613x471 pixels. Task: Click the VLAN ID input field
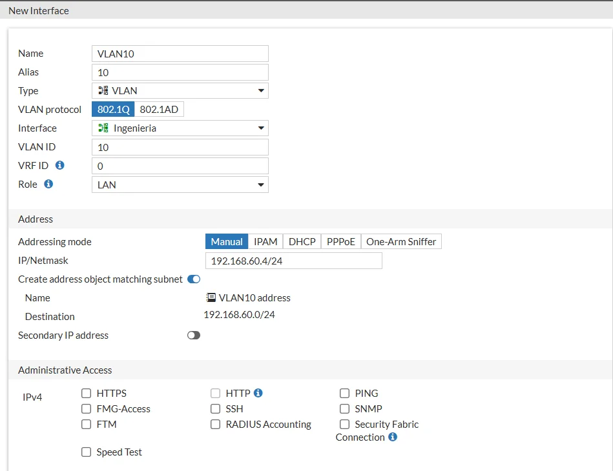[180, 147]
